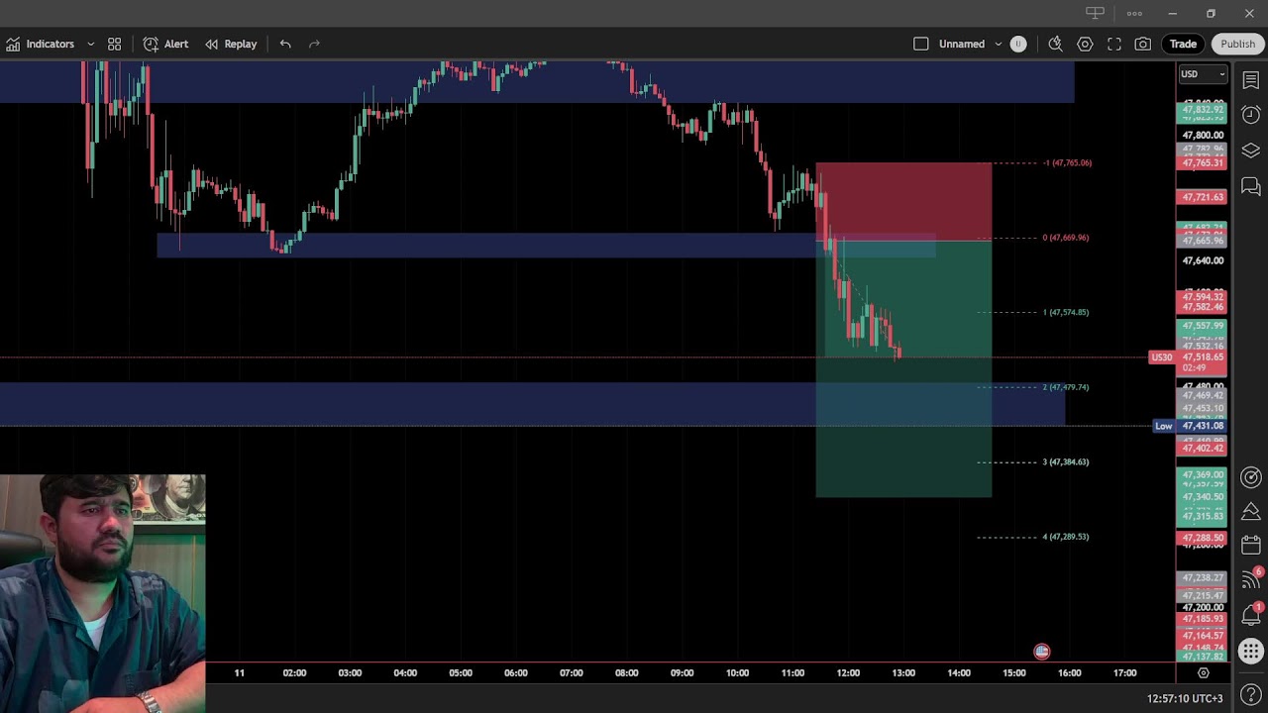Image resolution: width=1268 pixels, height=713 pixels.
Task: Click the 47,640.00 price axis value
Action: pos(1203,260)
